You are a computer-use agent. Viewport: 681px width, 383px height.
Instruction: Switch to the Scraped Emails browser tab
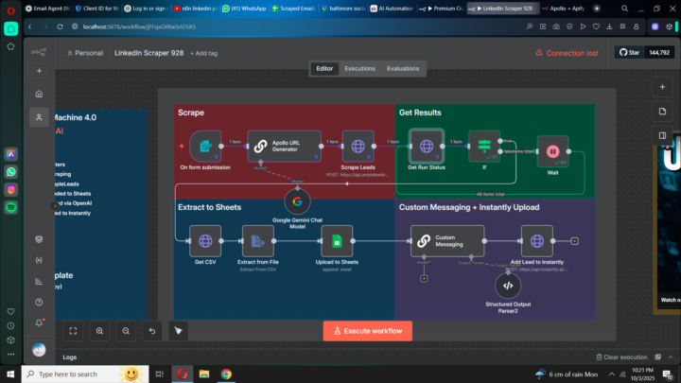click(x=293, y=9)
